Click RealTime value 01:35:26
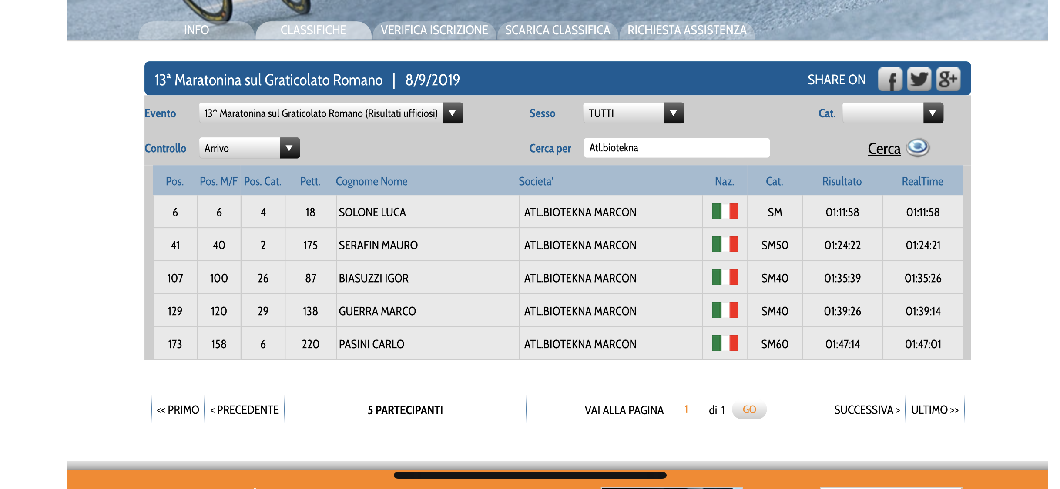Screen dimensions: 1060x489 pyautogui.click(x=922, y=278)
